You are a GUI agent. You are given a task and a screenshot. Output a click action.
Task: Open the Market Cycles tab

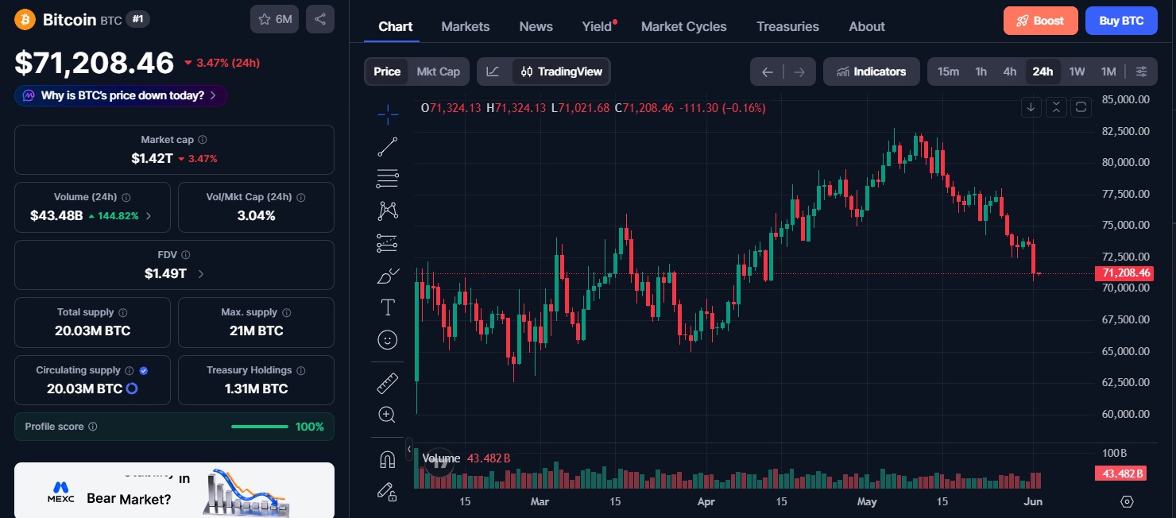point(683,26)
